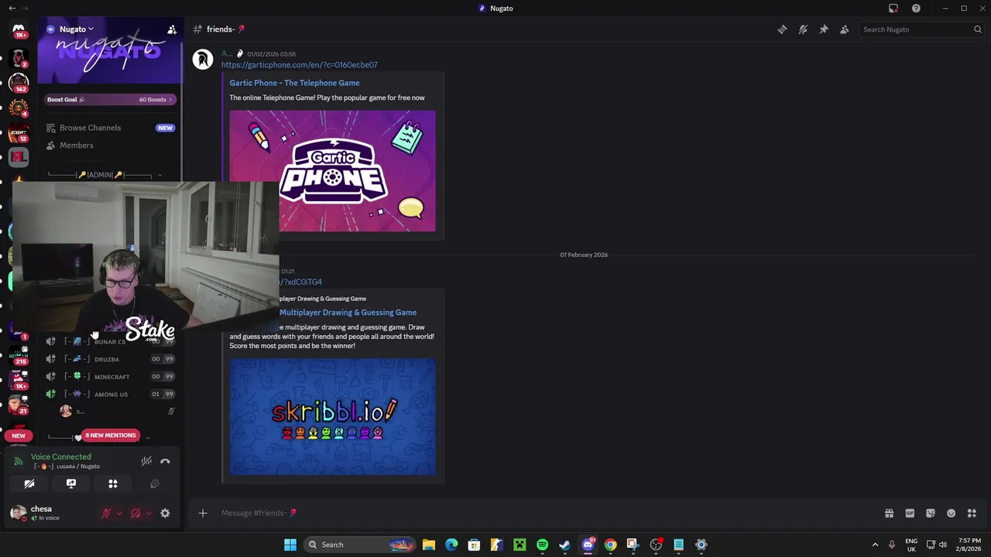Image resolution: width=991 pixels, height=557 pixels.
Task: Join the MINECRAFT voice channel
Action: click(x=110, y=377)
